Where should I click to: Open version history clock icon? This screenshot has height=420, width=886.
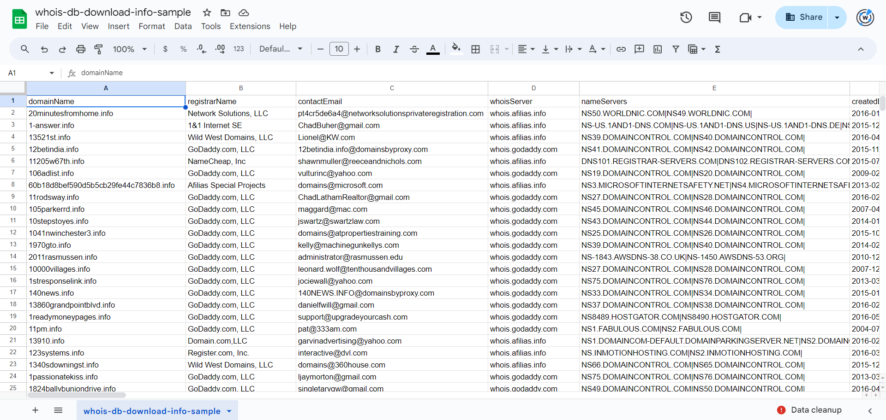tap(686, 17)
